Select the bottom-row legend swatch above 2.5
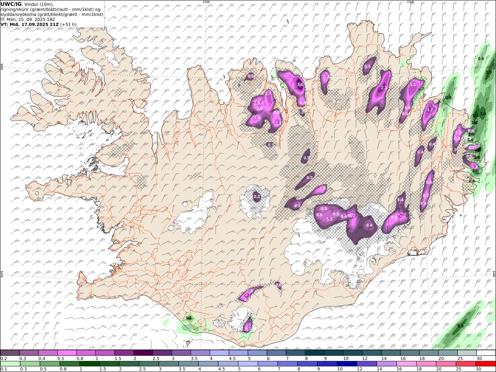Screen dimensions: 496x372 click(x=148, y=364)
